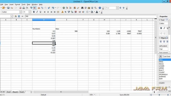The height and width of the screenshot is (96, 171).
Task: Click Font Color A icon
Action: coord(97,12)
